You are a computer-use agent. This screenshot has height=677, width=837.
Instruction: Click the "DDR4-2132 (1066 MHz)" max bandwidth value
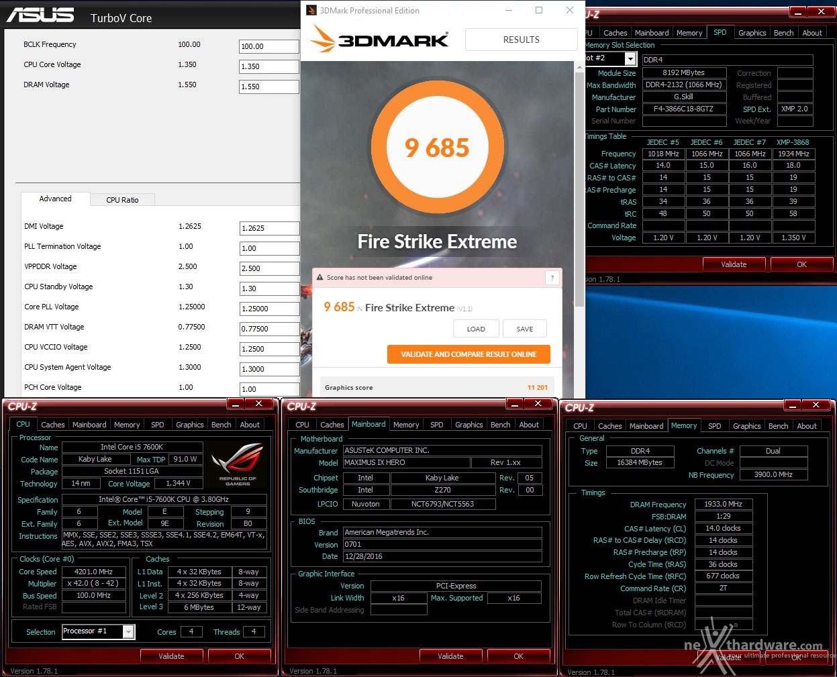coord(684,85)
